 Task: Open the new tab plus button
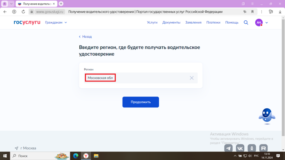pyautogui.click(x=61, y=4)
